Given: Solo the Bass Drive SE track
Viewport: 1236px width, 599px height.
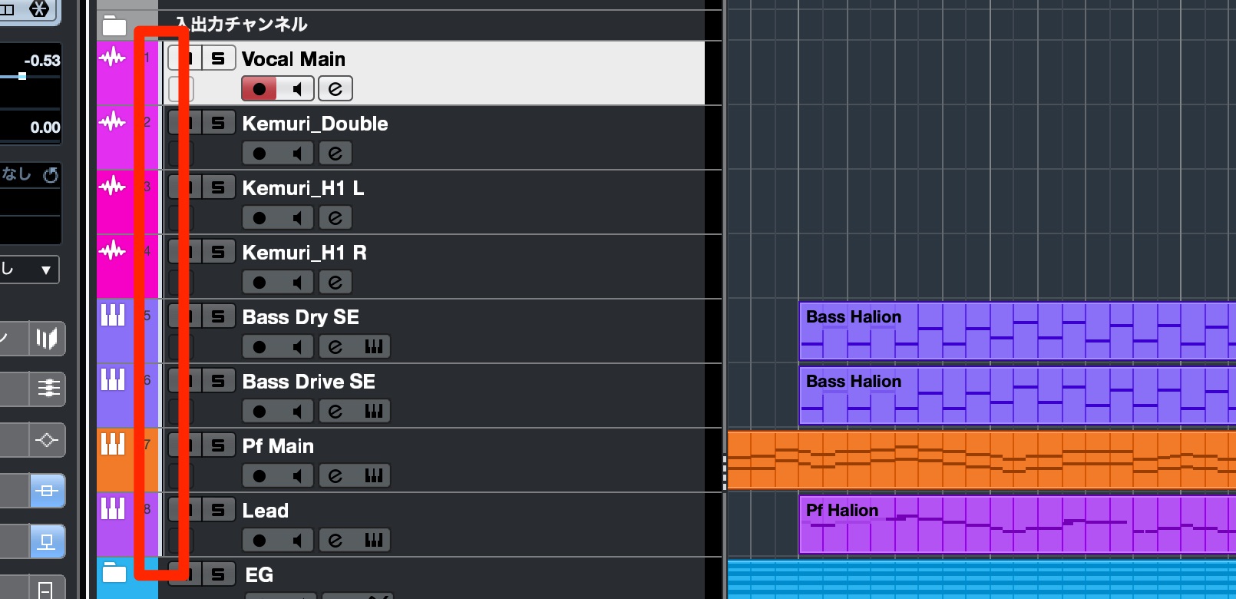Looking at the screenshot, I should click(x=219, y=381).
